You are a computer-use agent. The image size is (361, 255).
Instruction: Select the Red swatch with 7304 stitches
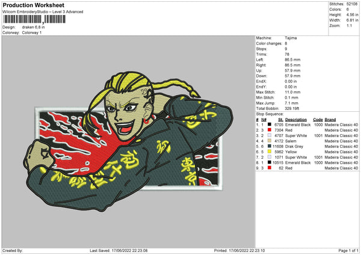point(270,130)
